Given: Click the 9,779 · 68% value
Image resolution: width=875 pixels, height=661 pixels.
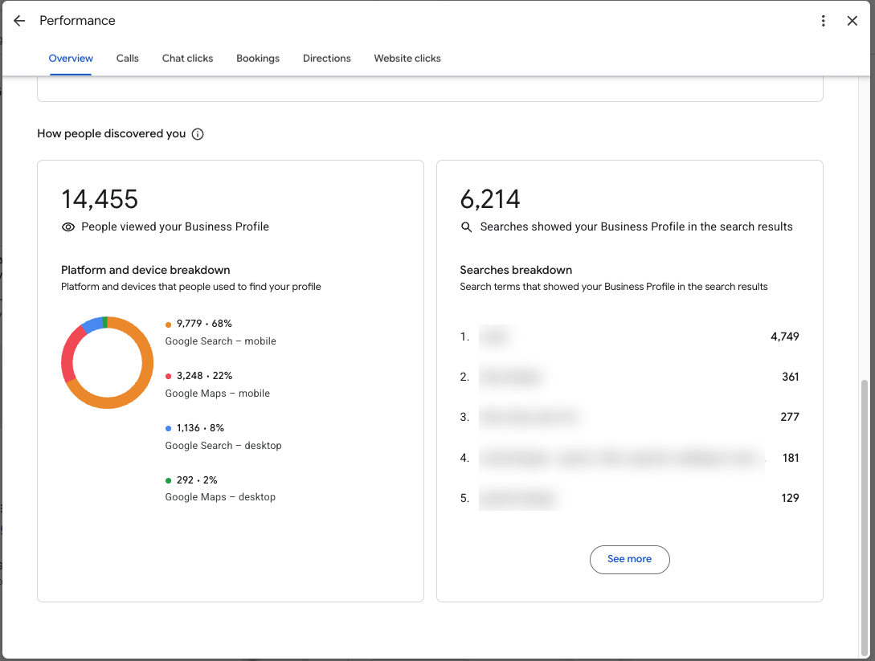Looking at the screenshot, I should [x=204, y=324].
